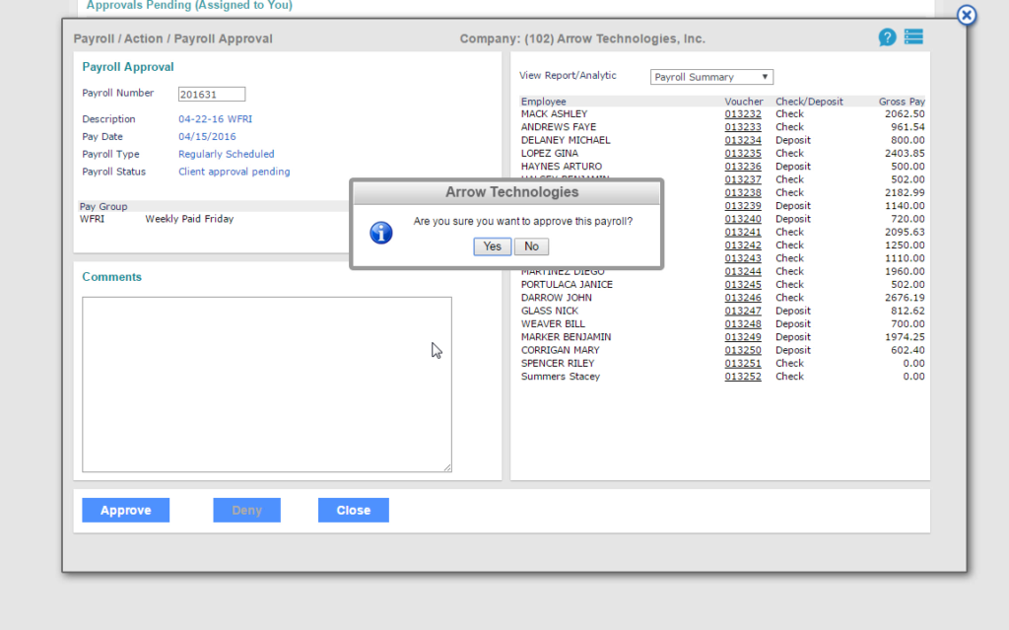
Task: Click the Payroll Number input field
Action: coord(211,95)
